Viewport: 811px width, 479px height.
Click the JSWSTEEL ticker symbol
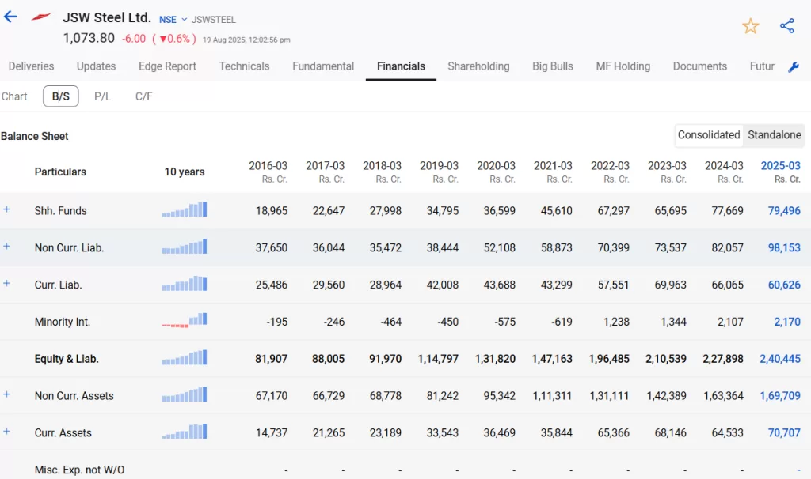tap(214, 20)
